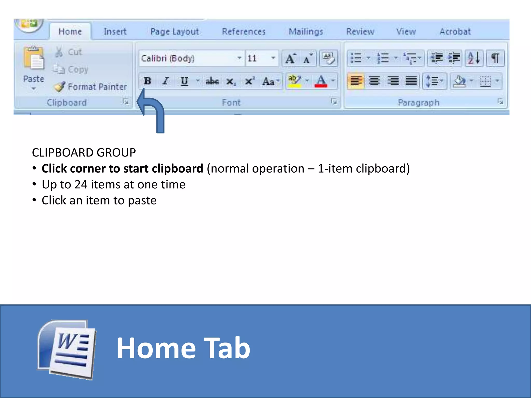This screenshot has height=398, width=531.
Task: Center the text
Action: (x=374, y=81)
